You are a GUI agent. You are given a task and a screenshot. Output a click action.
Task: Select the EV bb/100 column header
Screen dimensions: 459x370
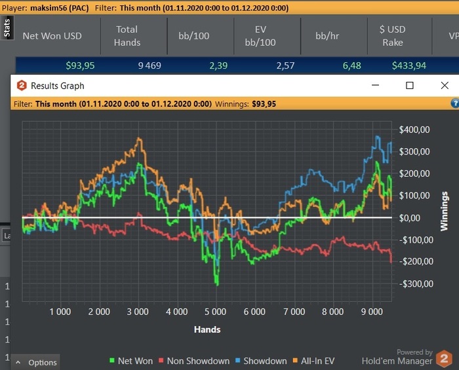point(260,36)
